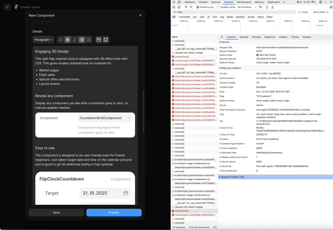
Task: Open network search magnifier
Action: click(x=191, y=7)
